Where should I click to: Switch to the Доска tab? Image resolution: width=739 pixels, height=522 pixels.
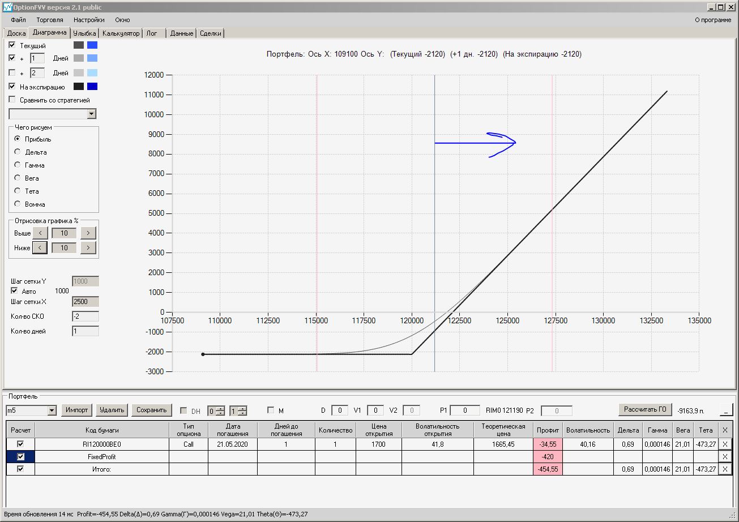pyautogui.click(x=16, y=33)
